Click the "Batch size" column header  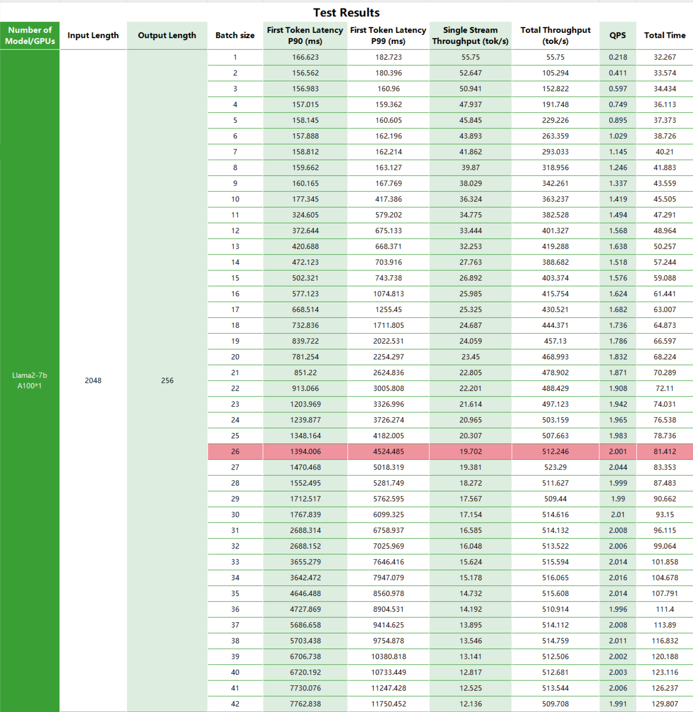(235, 35)
